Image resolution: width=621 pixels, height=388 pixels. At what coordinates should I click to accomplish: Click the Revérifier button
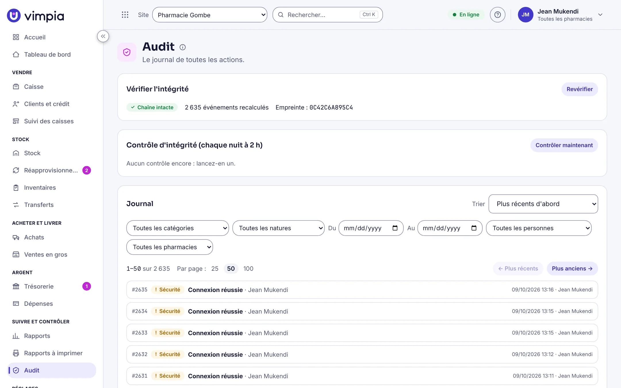(x=580, y=89)
